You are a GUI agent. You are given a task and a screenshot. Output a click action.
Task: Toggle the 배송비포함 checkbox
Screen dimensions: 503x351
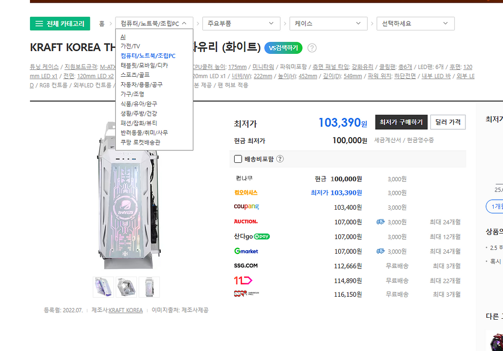click(x=238, y=159)
